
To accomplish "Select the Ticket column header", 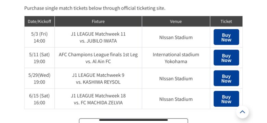I will tap(226, 21).
